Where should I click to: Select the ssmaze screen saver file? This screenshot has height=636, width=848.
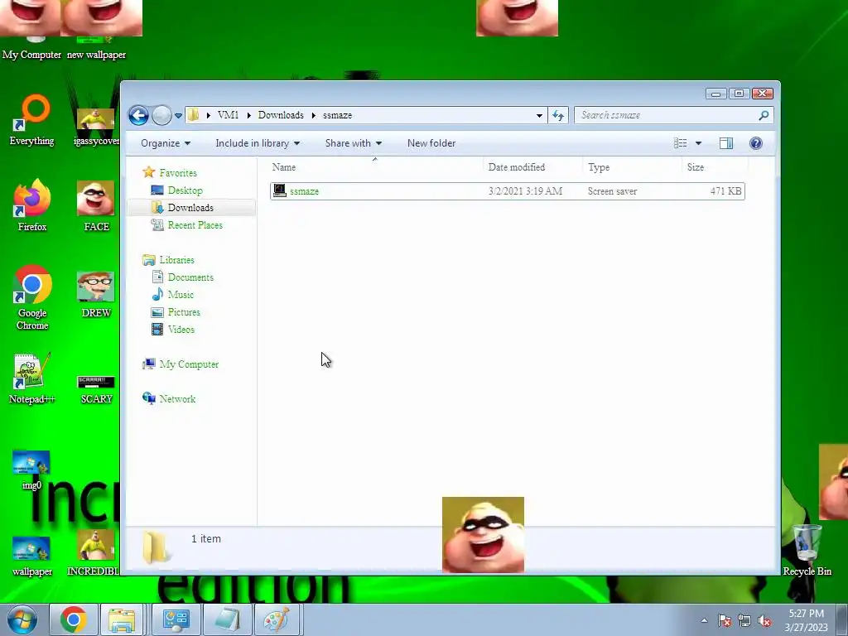[508, 191]
